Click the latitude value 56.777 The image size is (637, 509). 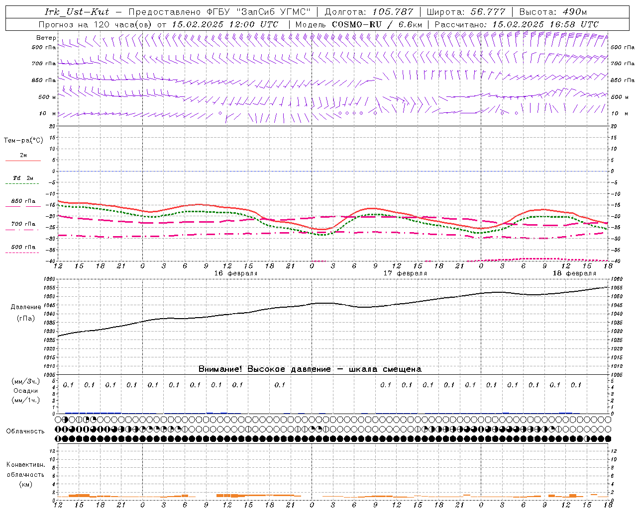click(488, 12)
